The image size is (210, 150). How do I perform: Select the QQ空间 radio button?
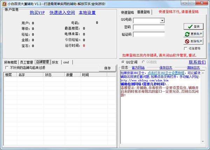click(123, 62)
